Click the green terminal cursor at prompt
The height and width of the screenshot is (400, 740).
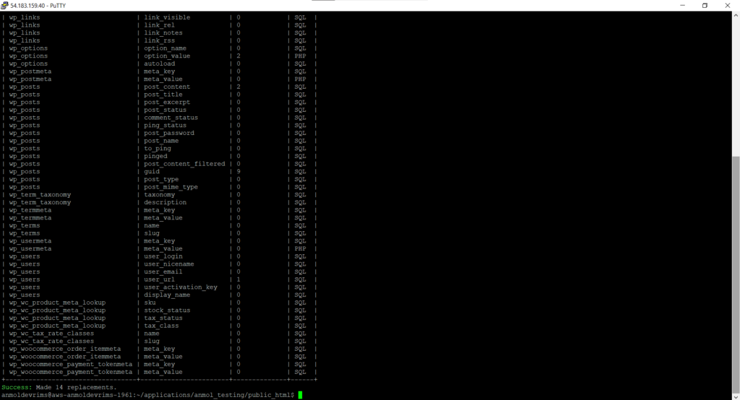300,395
